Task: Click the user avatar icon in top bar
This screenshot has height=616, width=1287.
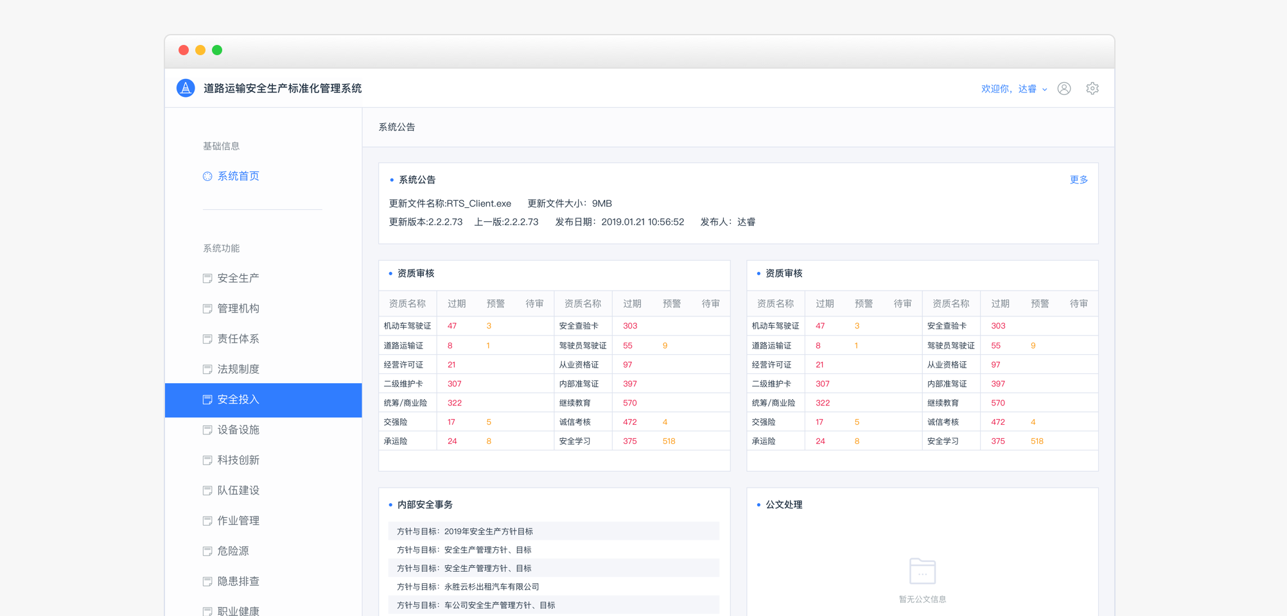Action: click(1064, 88)
